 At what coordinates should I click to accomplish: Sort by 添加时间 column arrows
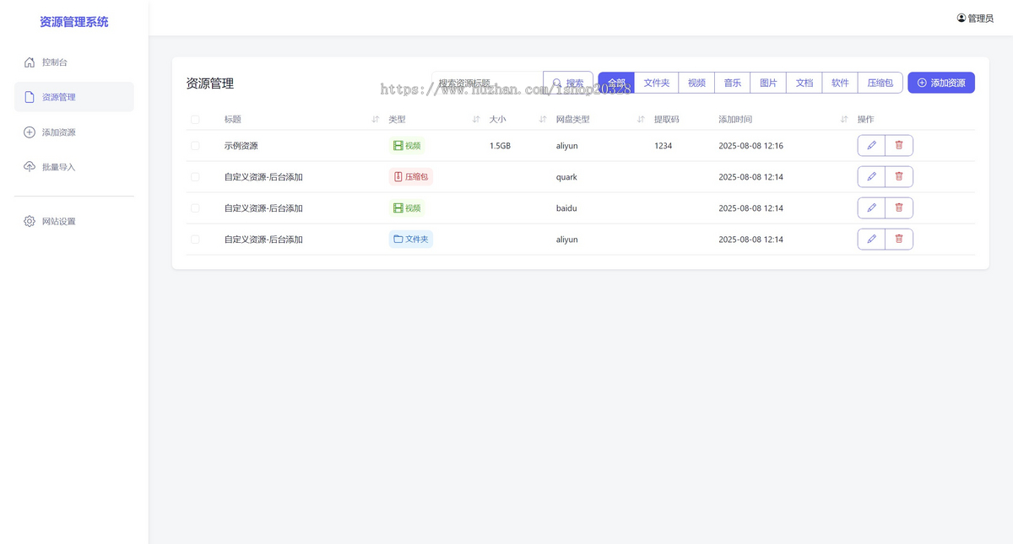(x=844, y=120)
